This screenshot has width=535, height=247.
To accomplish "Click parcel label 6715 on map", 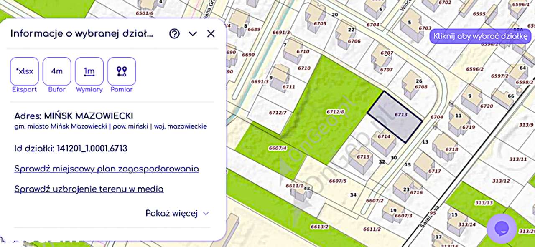I will point(363,157).
